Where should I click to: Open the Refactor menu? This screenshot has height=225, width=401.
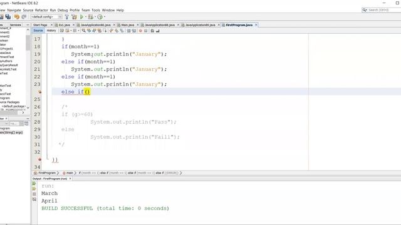point(41,10)
